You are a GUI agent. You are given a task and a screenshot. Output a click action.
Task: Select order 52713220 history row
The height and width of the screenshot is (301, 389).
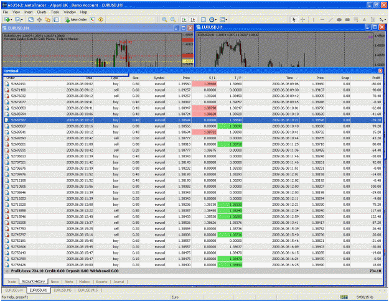click(193, 205)
